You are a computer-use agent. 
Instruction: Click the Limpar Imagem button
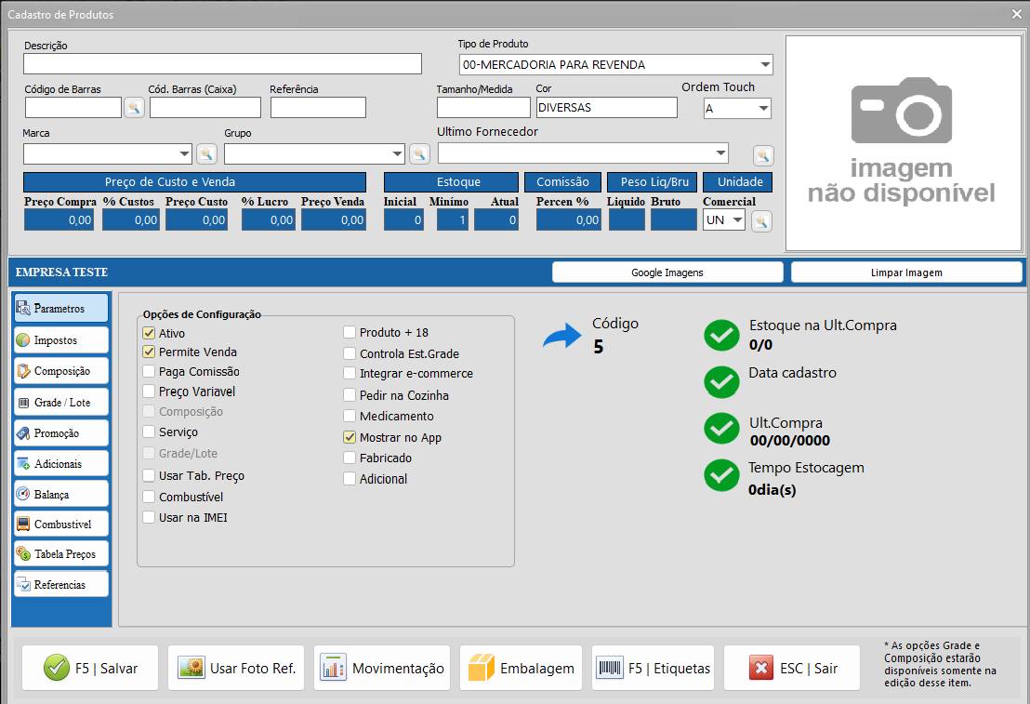pos(906,272)
